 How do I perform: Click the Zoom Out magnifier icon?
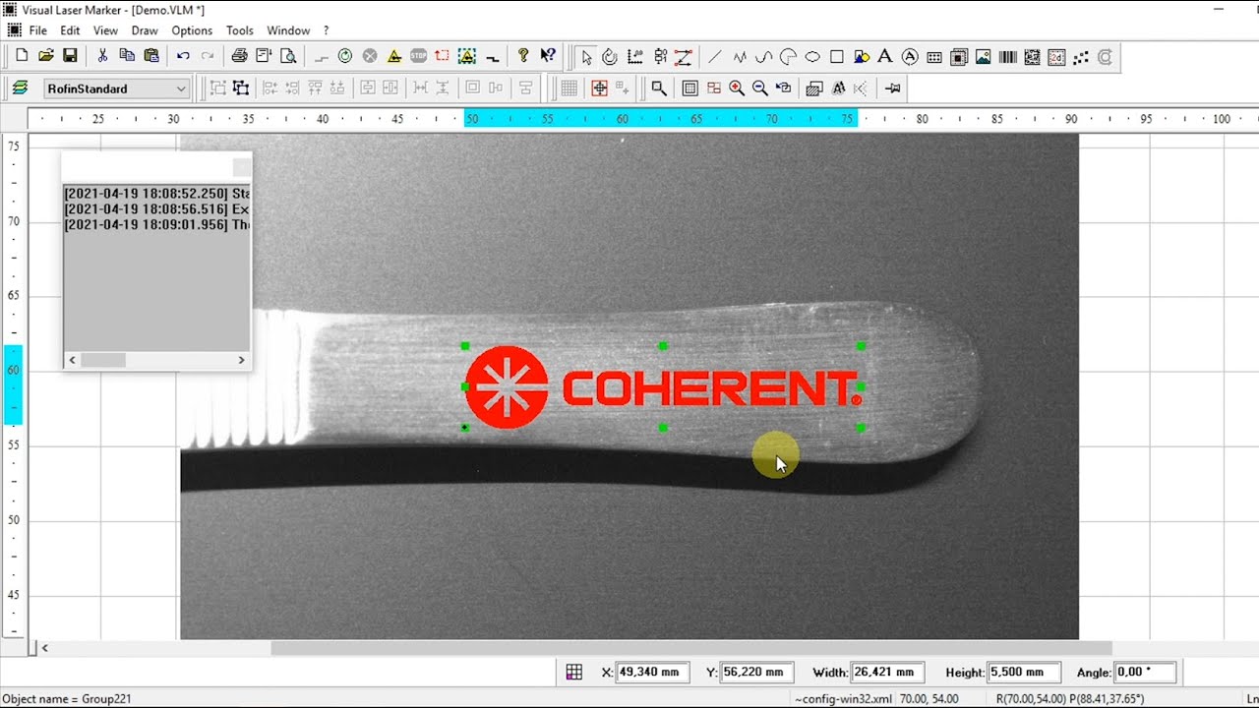pos(760,88)
